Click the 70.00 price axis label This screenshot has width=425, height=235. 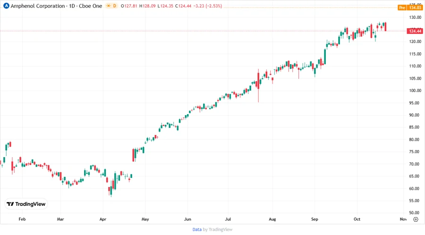tap(415, 164)
